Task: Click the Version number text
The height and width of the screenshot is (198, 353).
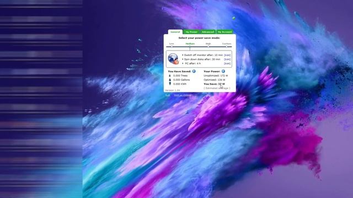Action: (x=172, y=90)
